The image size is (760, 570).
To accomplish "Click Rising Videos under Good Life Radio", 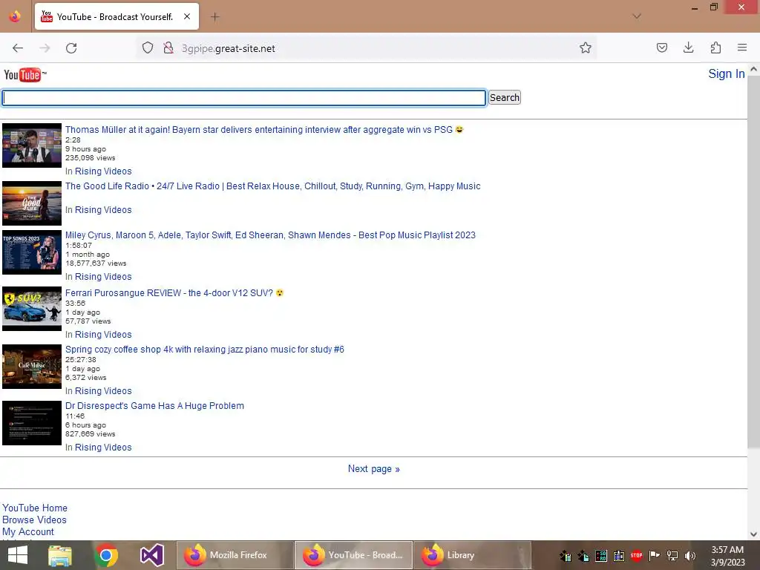I will pos(103,210).
